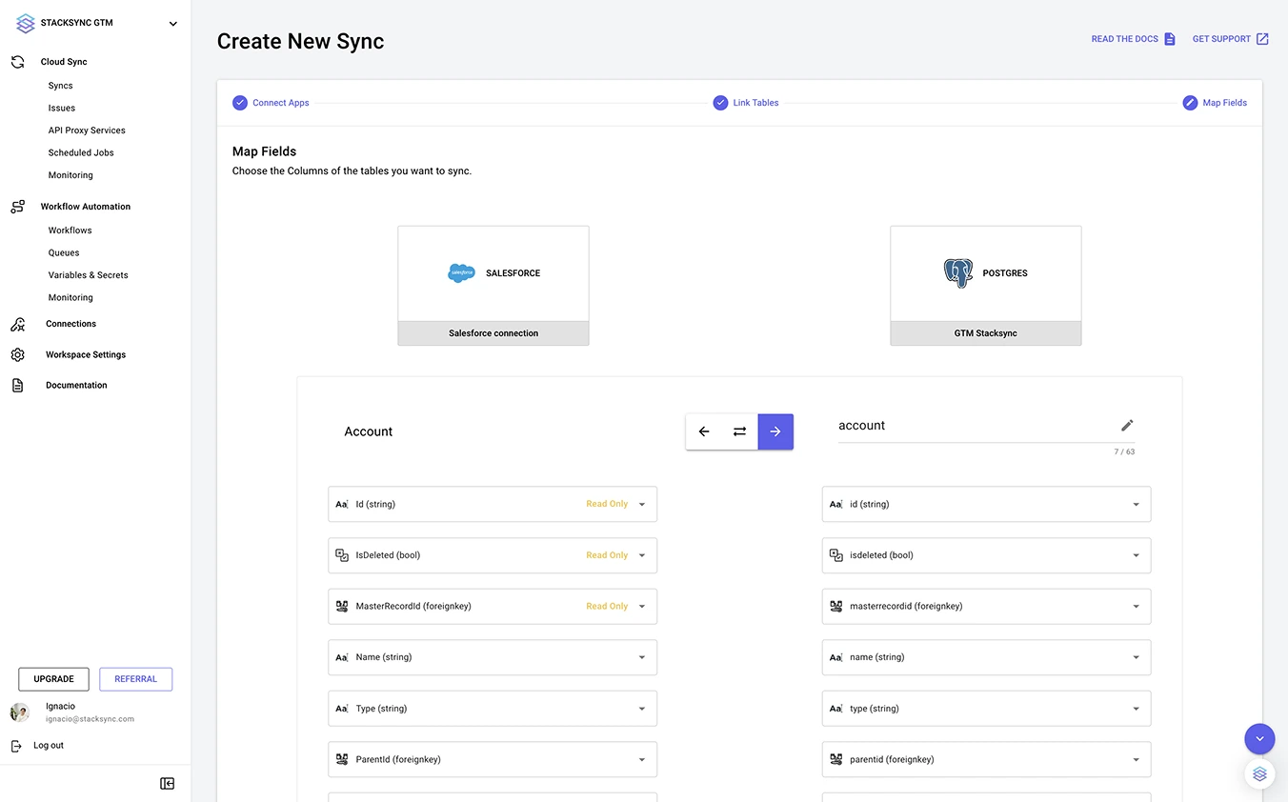Open the Type (string) source dropdown
This screenshot has height=802, width=1288.
(493, 709)
